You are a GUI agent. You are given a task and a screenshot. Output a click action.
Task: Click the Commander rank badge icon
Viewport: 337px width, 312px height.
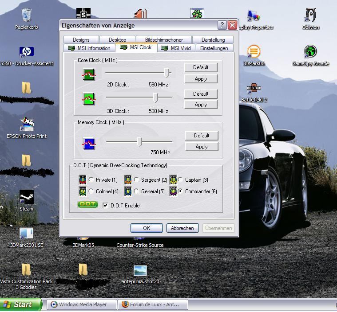pos(173,191)
